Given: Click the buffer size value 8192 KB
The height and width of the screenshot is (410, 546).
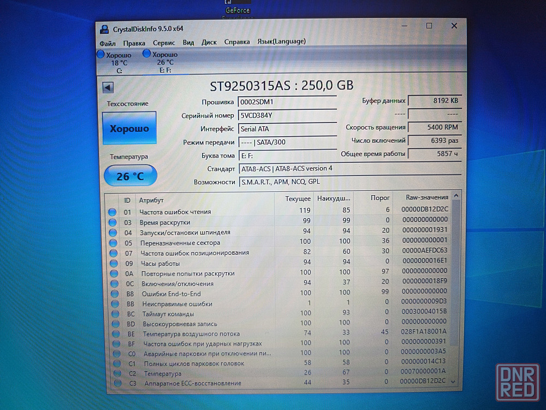Looking at the screenshot, I should click(x=435, y=101).
